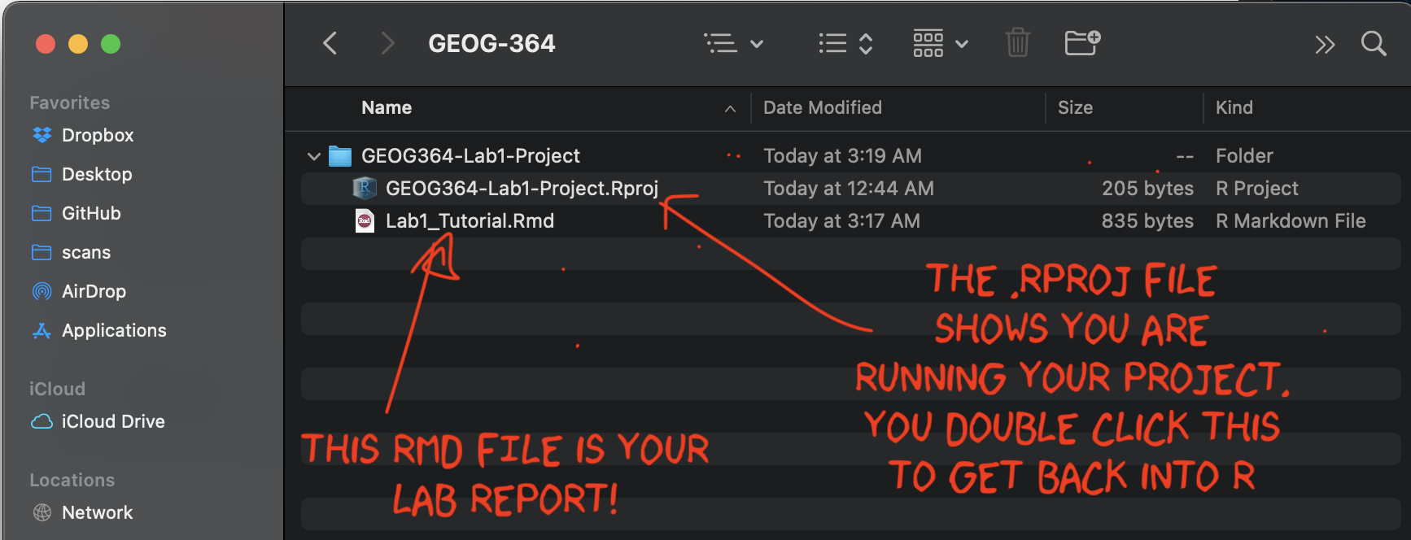Viewport: 1411px width, 540px height.
Task: Open iCloud Drive in sidebar
Action: coord(112,421)
